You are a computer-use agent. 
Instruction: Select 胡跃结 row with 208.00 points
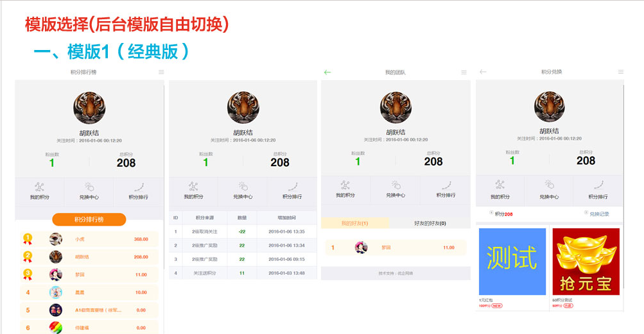coord(89,256)
